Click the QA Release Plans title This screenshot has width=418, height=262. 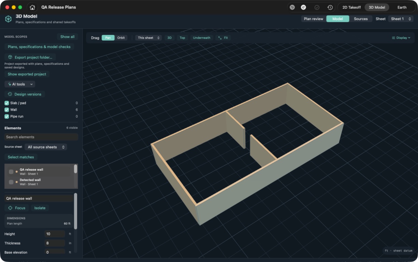point(59,7)
